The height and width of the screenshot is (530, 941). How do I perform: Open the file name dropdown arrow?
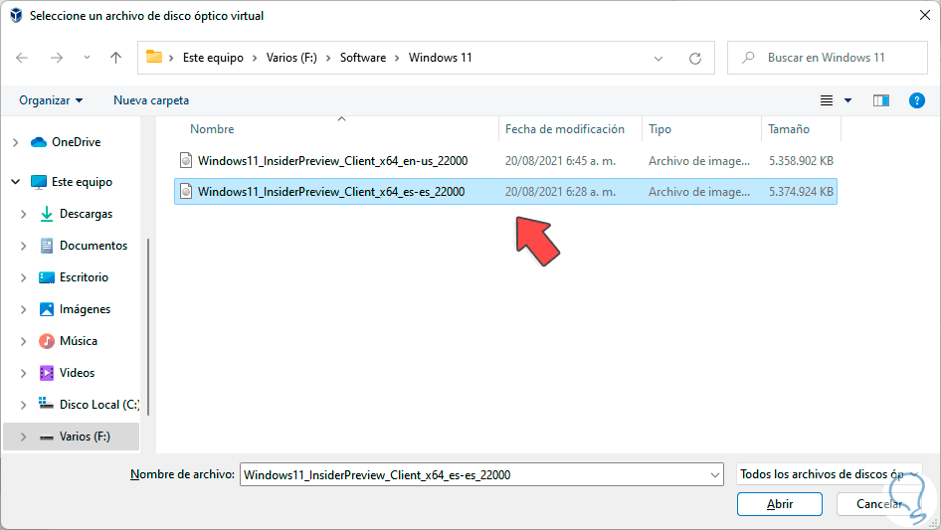click(x=715, y=474)
